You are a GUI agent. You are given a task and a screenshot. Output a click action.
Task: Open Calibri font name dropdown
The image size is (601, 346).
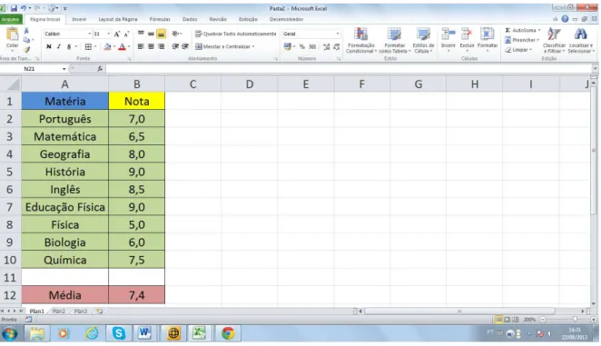(x=89, y=34)
